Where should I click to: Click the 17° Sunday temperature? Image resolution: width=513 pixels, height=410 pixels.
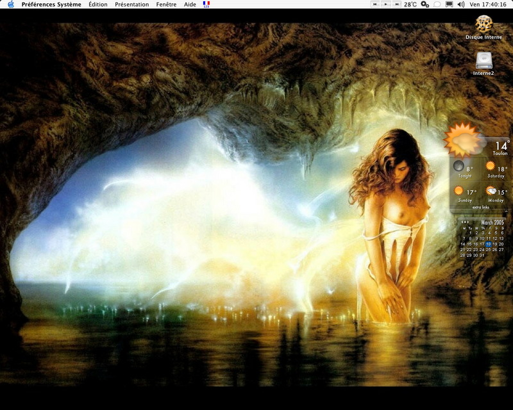[x=471, y=193]
